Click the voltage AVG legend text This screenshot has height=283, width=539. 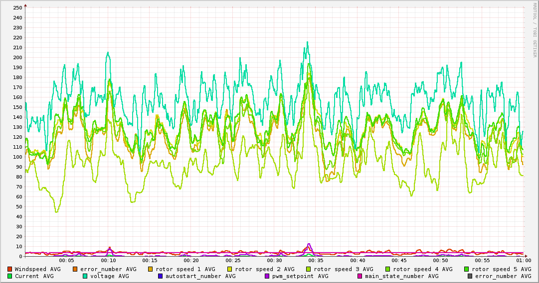coord(109,276)
